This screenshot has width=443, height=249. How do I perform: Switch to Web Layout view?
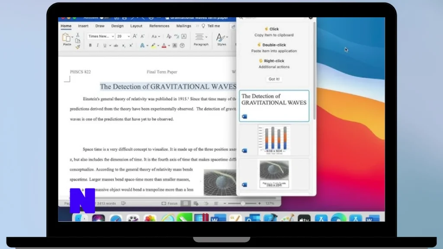tap(196, 203)
